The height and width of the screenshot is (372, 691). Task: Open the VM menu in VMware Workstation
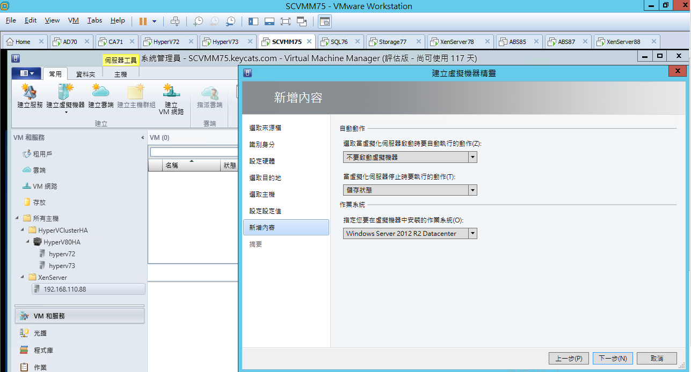pos(74,20)
